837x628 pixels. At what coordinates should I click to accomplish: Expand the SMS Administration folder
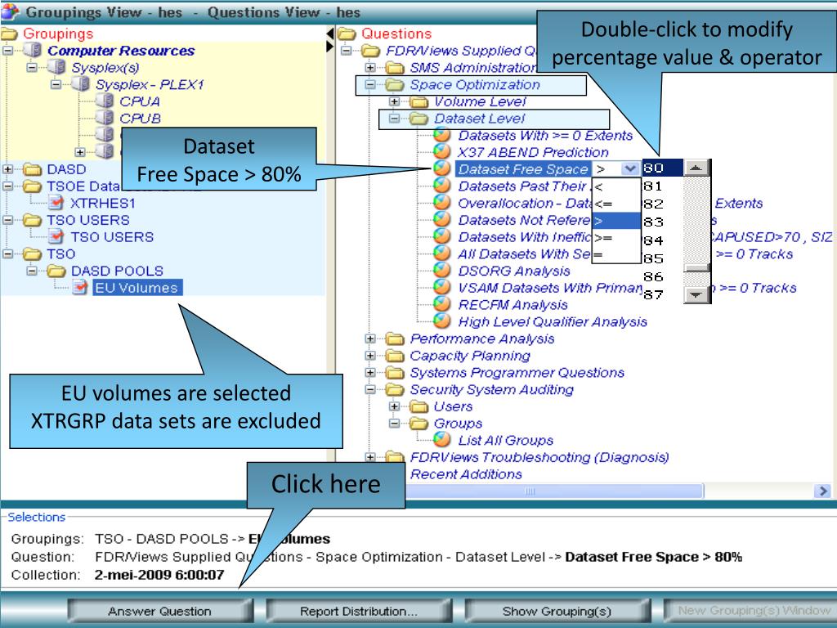click(370, 68)
